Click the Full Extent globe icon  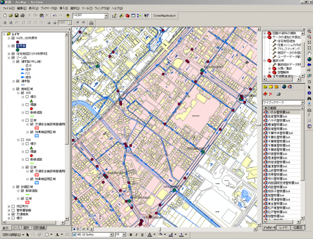point(310,59)
